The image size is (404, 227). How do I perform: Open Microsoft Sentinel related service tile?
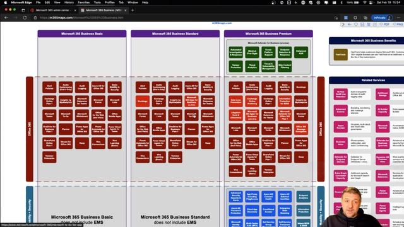point(383,127)
